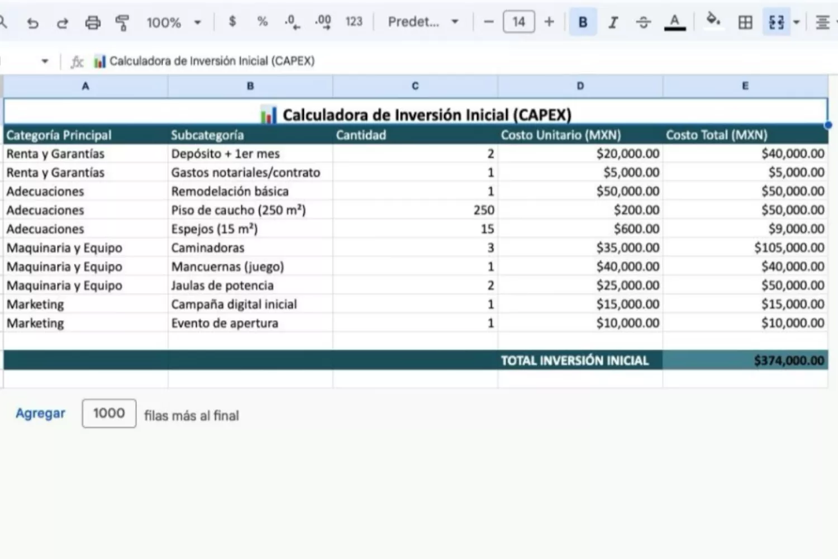This screenshot has width=838, height=559.
Task: Increase font size with plus button
Action: point(549,22)
